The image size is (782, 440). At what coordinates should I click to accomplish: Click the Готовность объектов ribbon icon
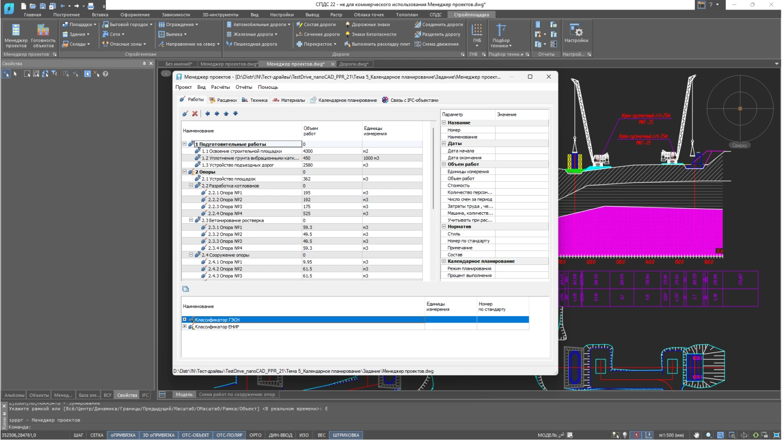click(x=43, y=35)
